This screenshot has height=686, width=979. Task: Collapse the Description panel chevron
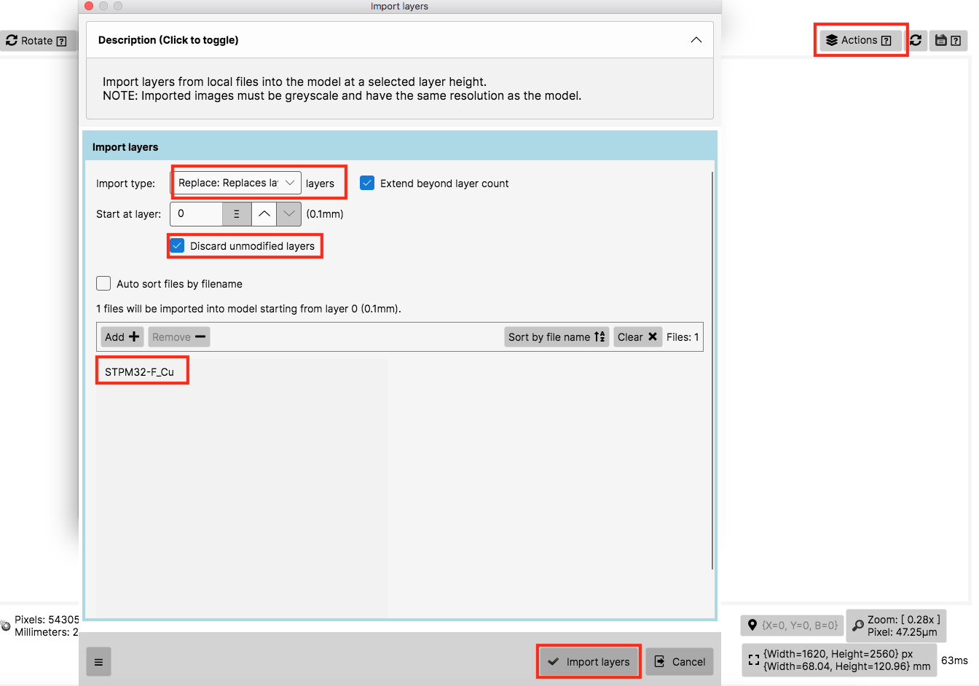[x=696, y=40]
